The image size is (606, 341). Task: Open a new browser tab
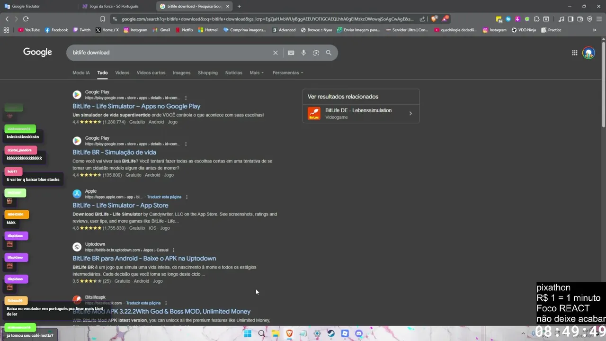click(239, 6)
